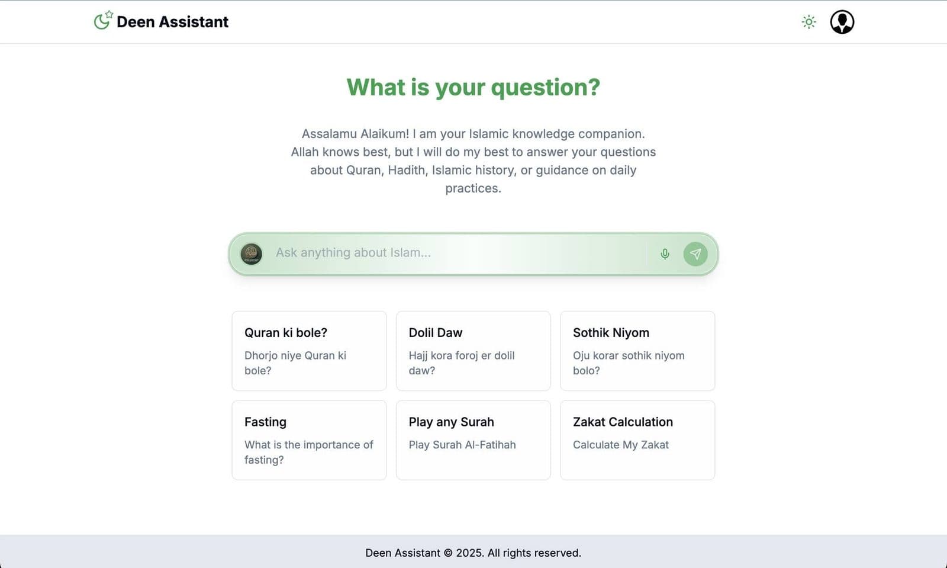Click the round avatar in search bar
Screen dimensions: 947x568
coord(251,254)
